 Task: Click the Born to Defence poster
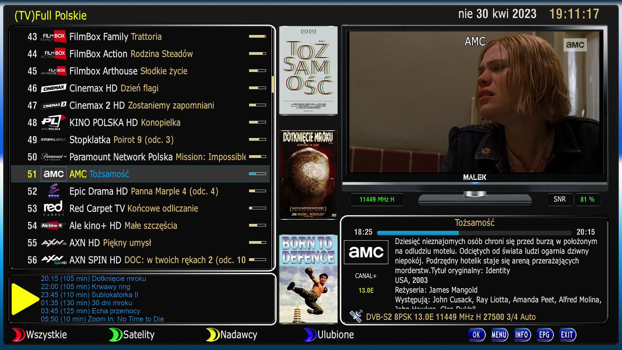click(308, 279)
